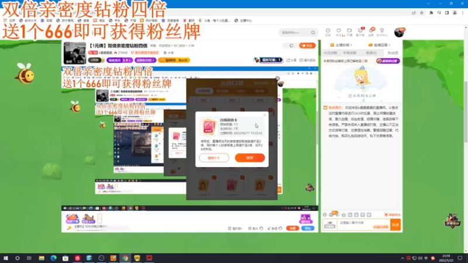468x263 pixels.
Task: Click the orange Send chat button
Action: (x=395, y=225)
